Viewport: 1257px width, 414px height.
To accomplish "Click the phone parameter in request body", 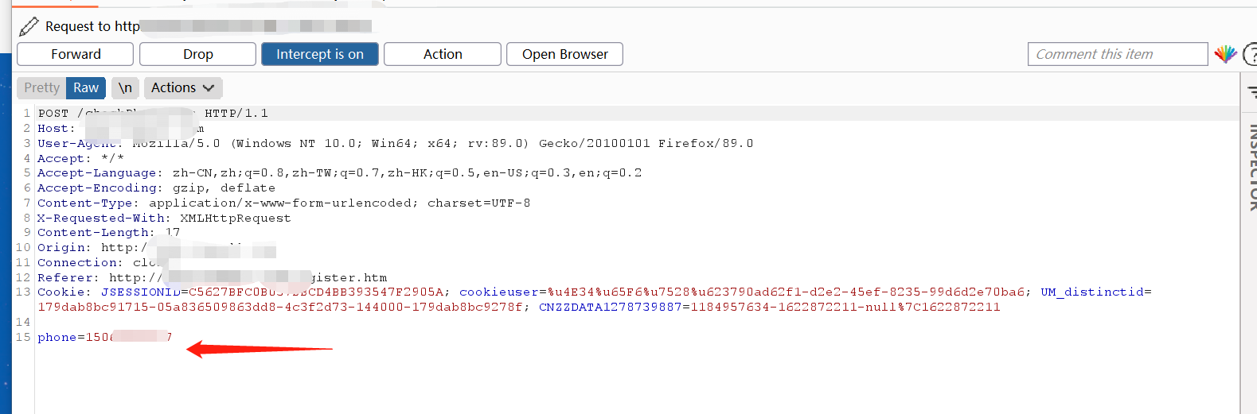I will [x=57, y=337].
